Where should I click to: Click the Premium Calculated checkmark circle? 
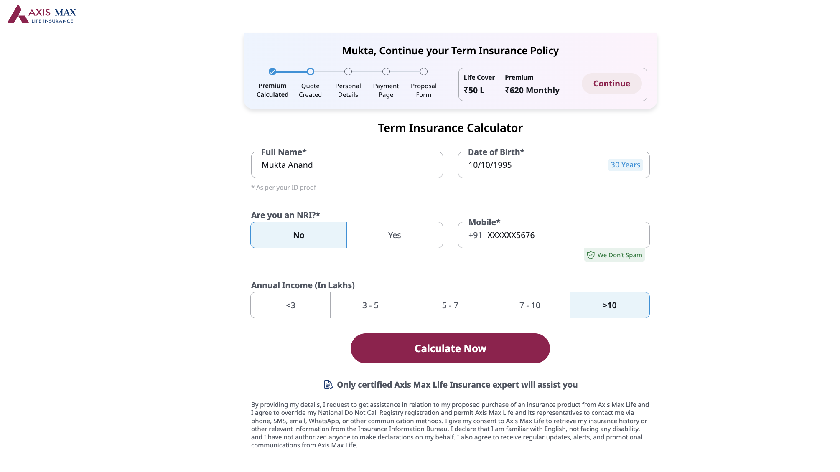(x=272, y=71)
